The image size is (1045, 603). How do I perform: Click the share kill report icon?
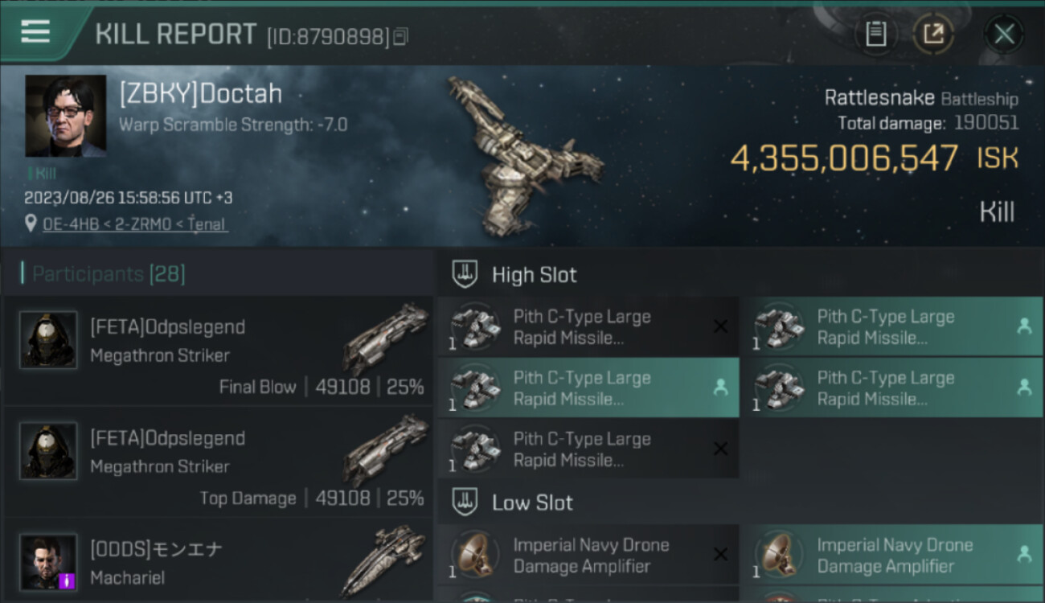coord(933,34)
